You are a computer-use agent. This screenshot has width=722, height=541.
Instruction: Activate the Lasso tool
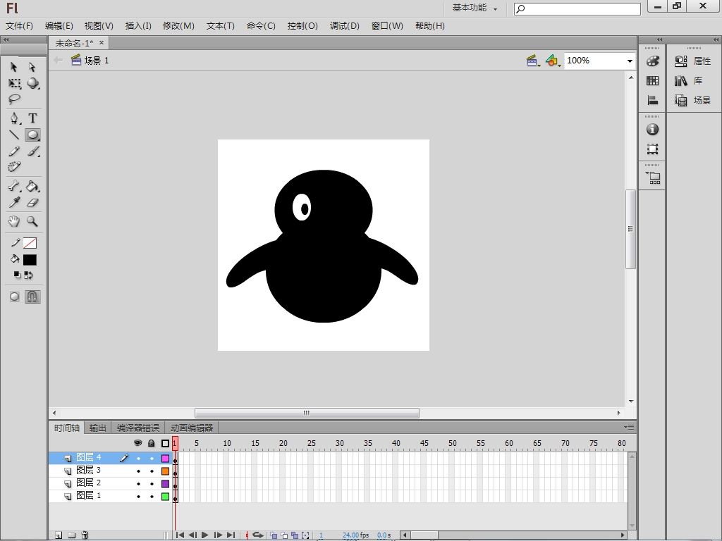click(14, 99)
